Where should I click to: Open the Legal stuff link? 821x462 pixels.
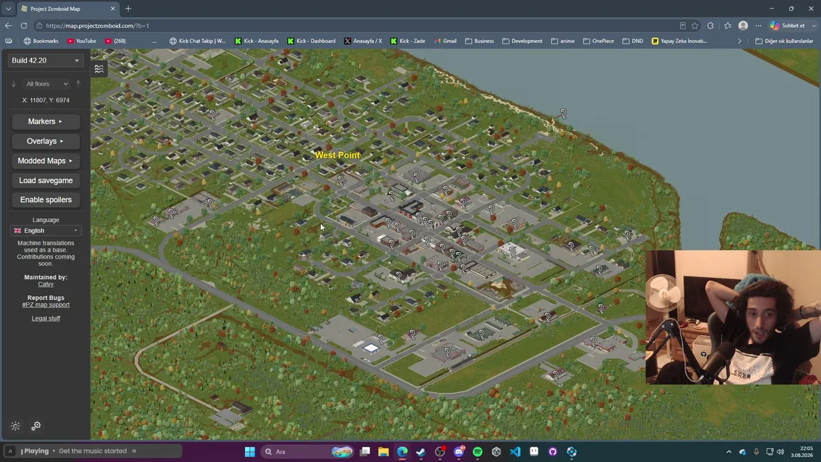point(46,318)
